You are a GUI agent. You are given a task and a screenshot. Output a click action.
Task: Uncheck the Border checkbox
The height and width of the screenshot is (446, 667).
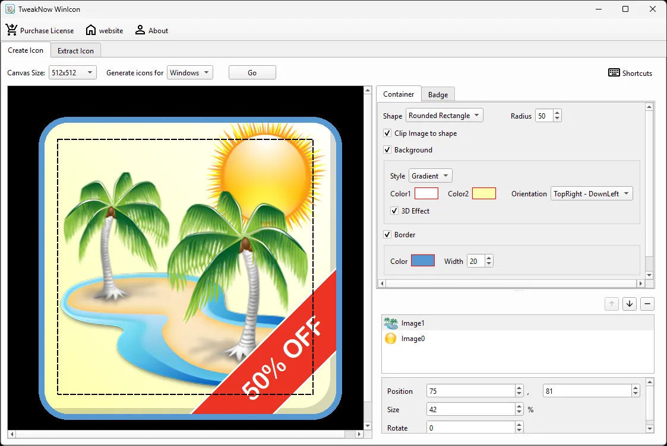tap(387, 234)
